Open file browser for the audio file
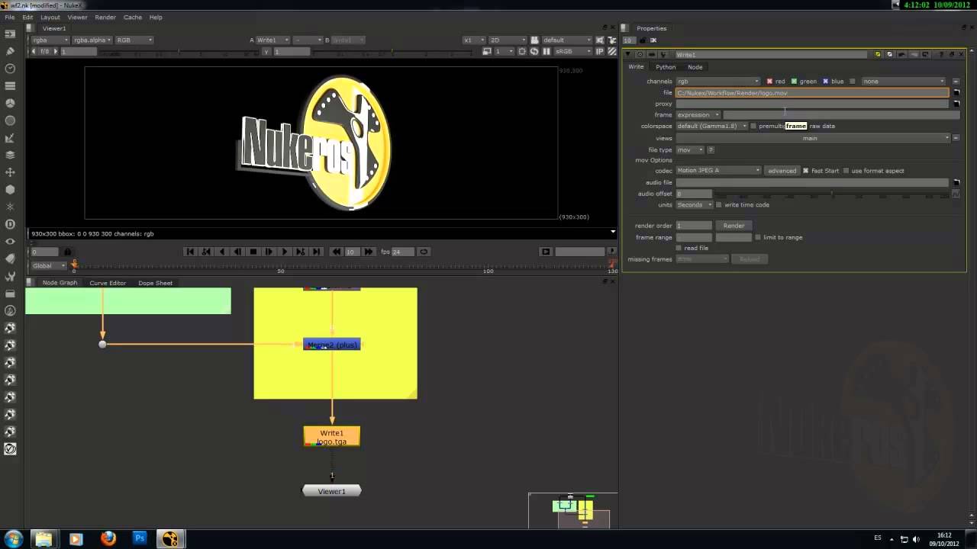 956,183
